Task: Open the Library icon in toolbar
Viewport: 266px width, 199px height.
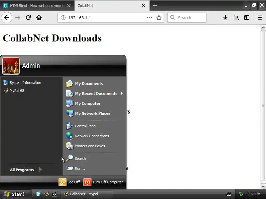Action: coord(236,18)
